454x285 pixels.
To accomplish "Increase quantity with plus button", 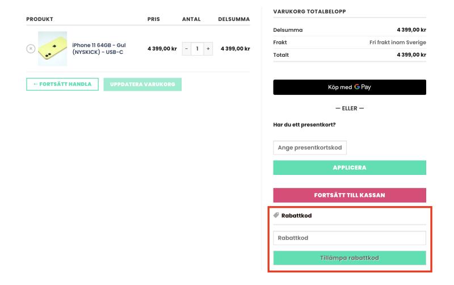I will point(208,49).
